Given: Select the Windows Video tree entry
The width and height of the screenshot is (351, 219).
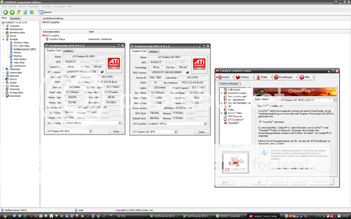Looking at the screenshot, I should (21, 42).
